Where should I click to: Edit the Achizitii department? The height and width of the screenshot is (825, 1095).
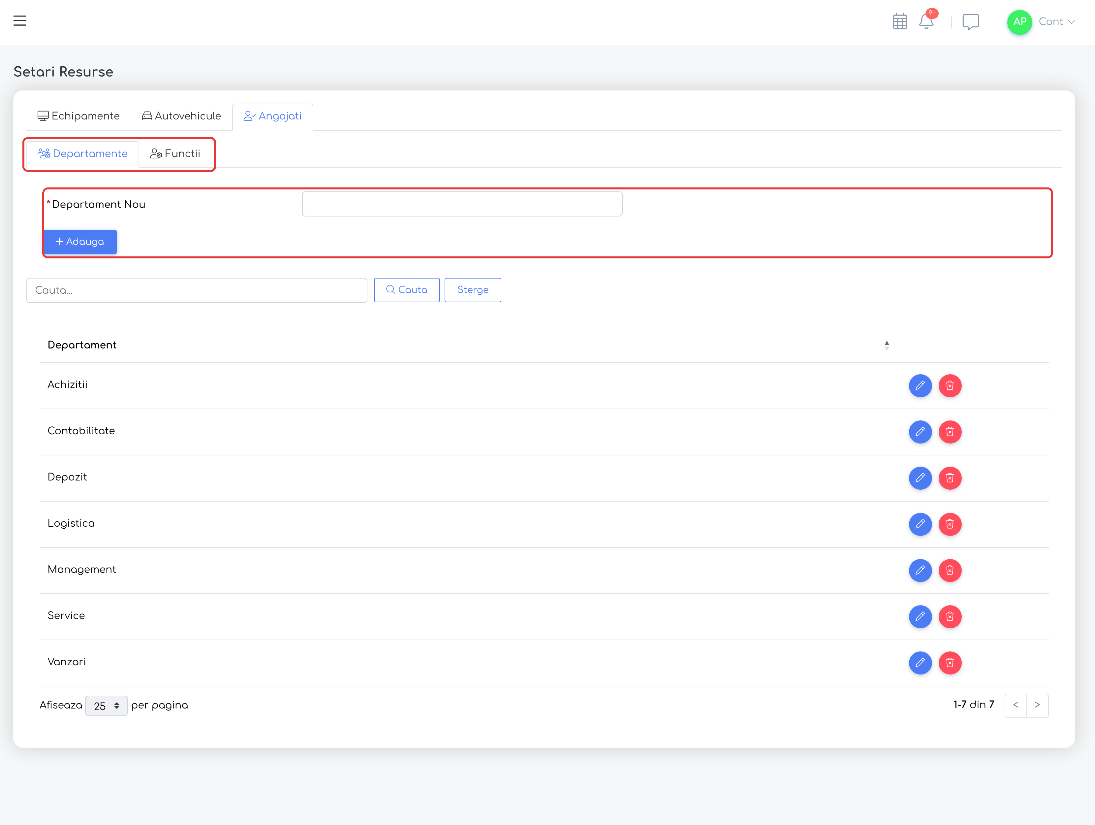coord(920,385)
